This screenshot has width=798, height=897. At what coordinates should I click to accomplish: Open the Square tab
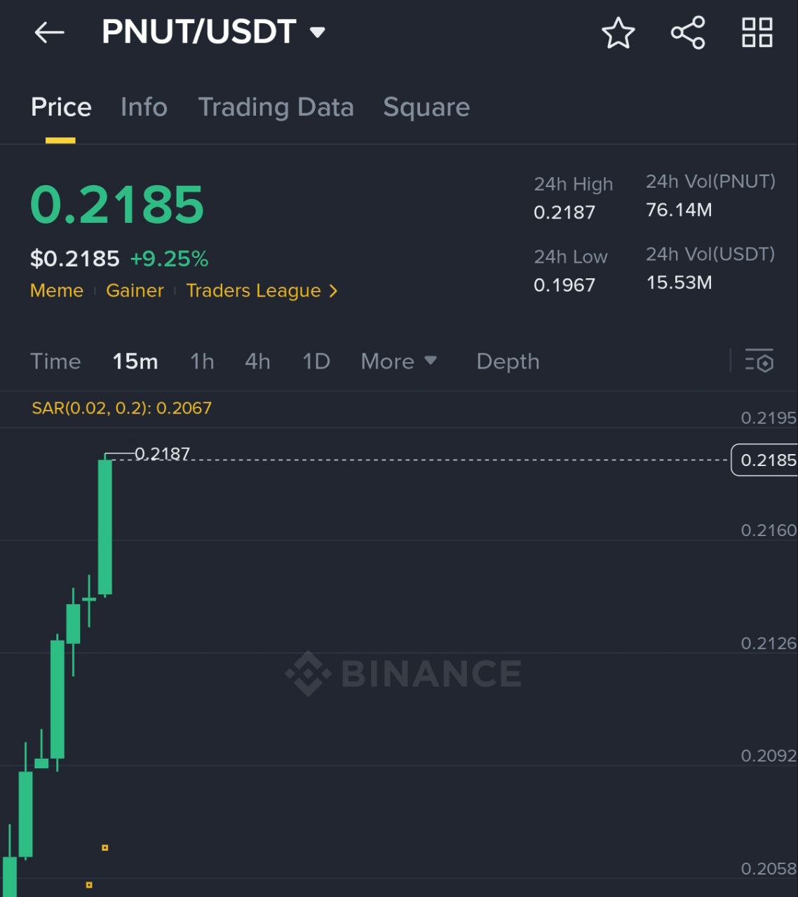426,107
